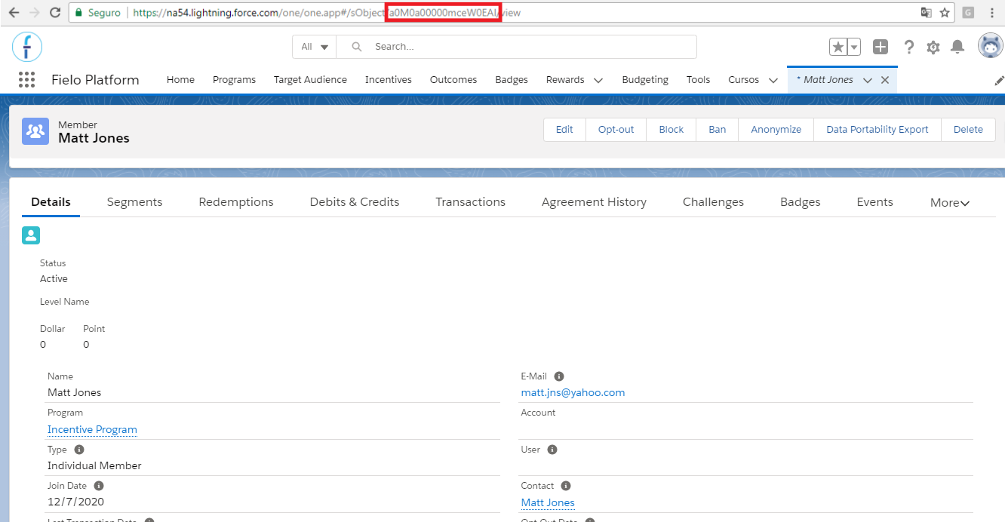Click the Opt-out button

pos(616,129)
